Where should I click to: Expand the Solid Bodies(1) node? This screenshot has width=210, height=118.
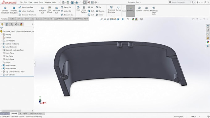pyautogui.click(x=1, y=47)
